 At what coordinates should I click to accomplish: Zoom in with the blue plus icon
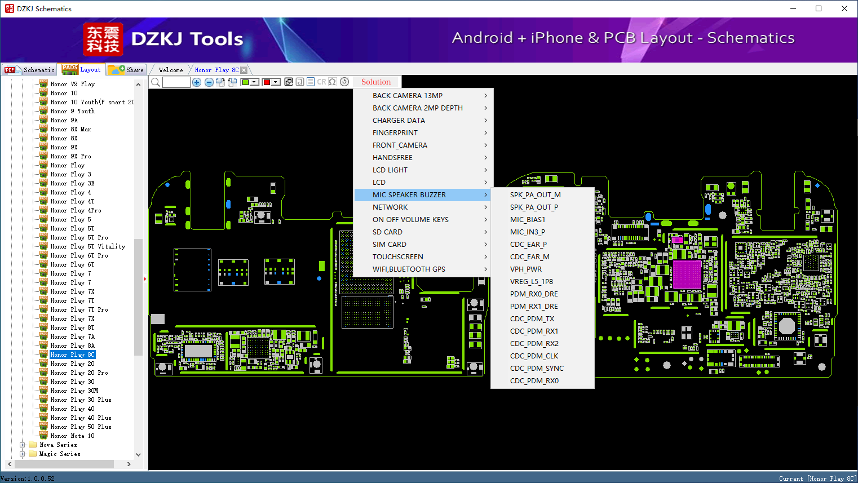197,82
